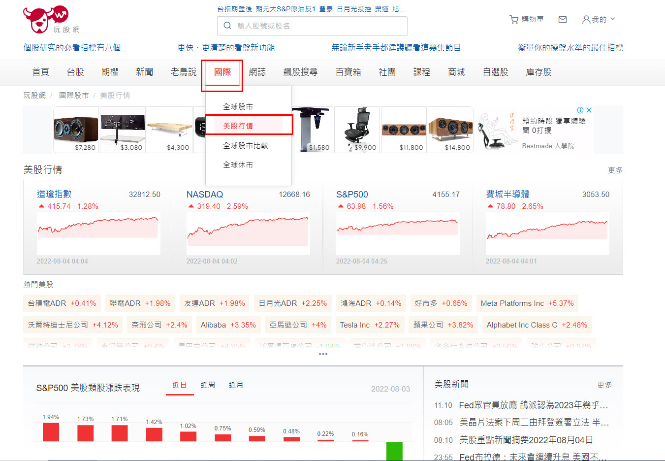Click 更多 next to 美股新聞
Image resolution: width=665 pixels, height=461 pixels.
[x=604, y=385]
